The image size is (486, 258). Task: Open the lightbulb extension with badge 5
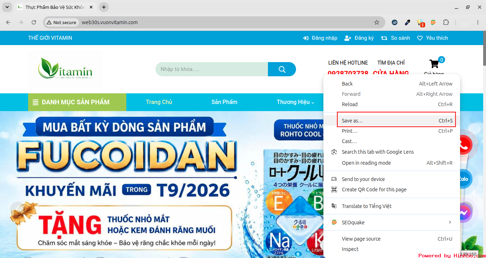coord(421,23)
